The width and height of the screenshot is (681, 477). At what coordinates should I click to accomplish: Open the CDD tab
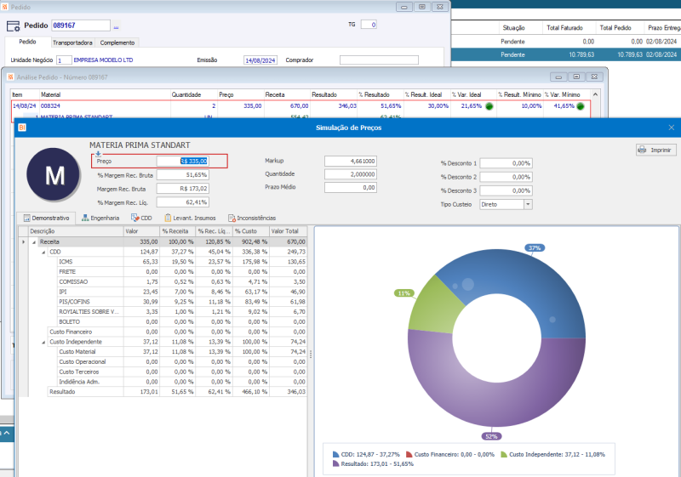click(x=140, y=218)
